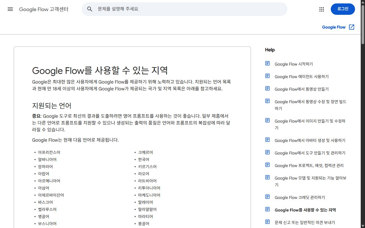Viewport: 365px width, 228px height.
Task: Click article icon beside 이미지 만들기 및 수정하기
Action: coord(267,120)
